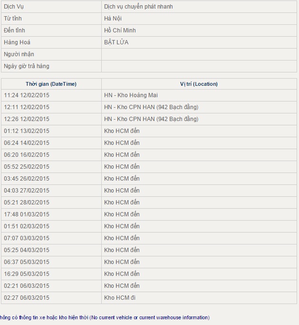Click the 16:29 05/03/2015 timestamp
The image size is (299, 325).
[x=27, y=274]
